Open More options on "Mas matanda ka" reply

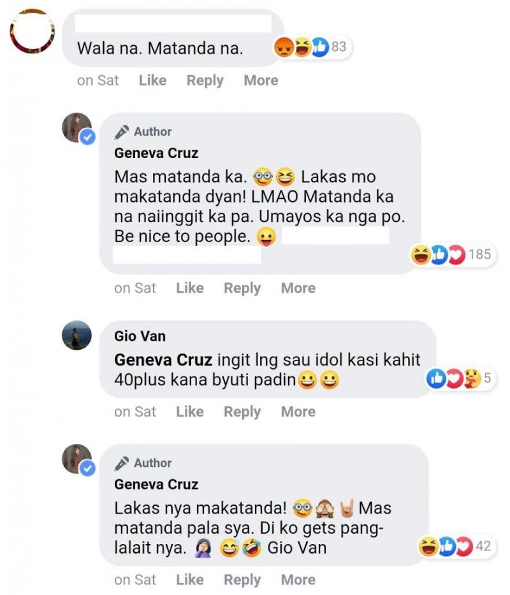point(298,288)
